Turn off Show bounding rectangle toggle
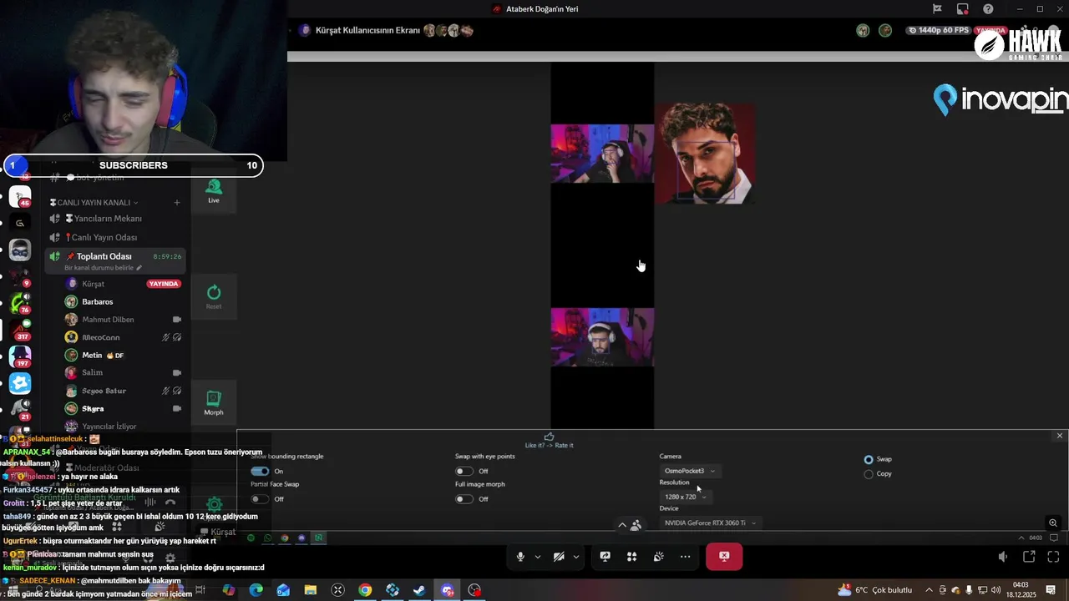Screen dimensions: 1069x601 tap(260, 472)
